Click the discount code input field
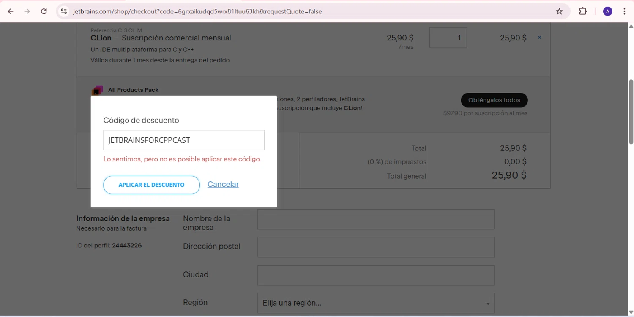This screenshot has width=634, height=317. point(184,140)
